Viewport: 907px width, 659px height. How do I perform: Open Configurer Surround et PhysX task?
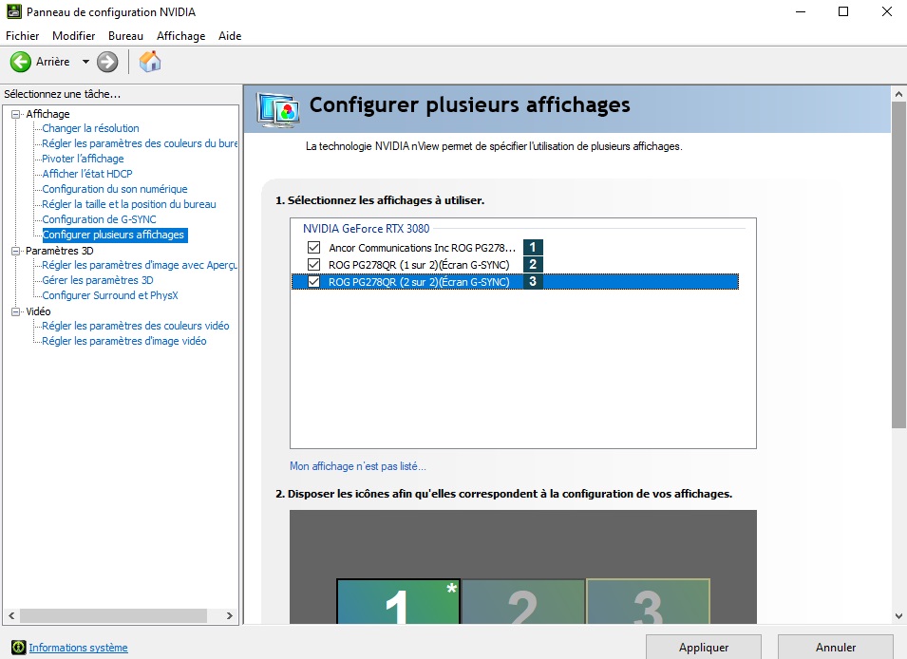pos(110,295)
